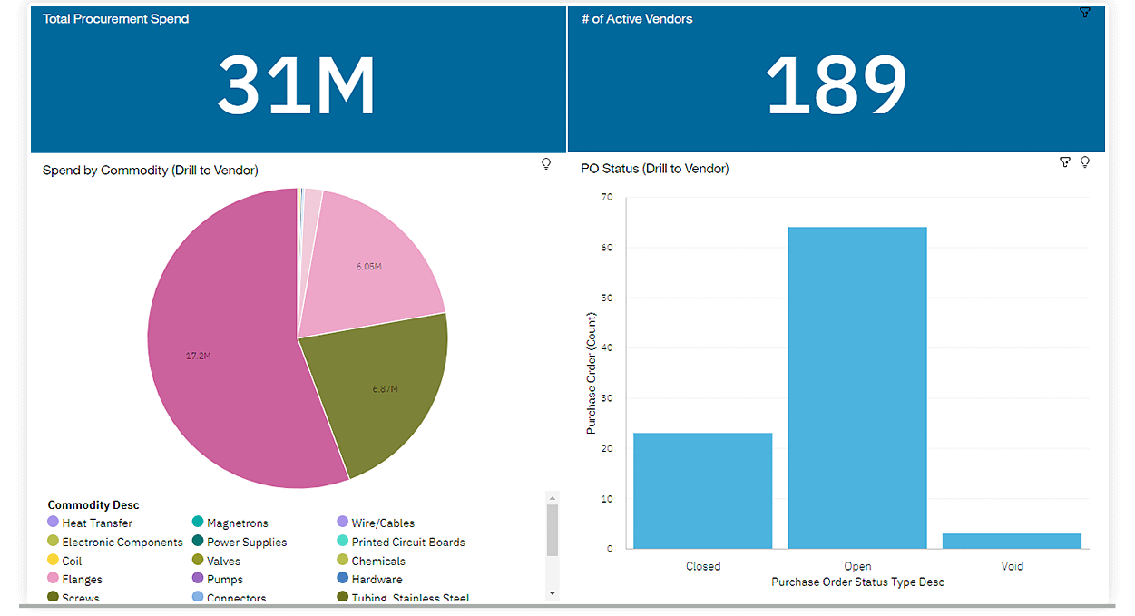Click the legend scrollbar down arrow

pos(553,592)
